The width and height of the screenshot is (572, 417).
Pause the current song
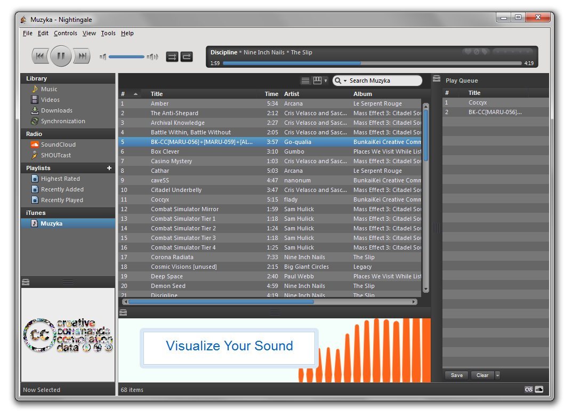(x=61, y=56)
